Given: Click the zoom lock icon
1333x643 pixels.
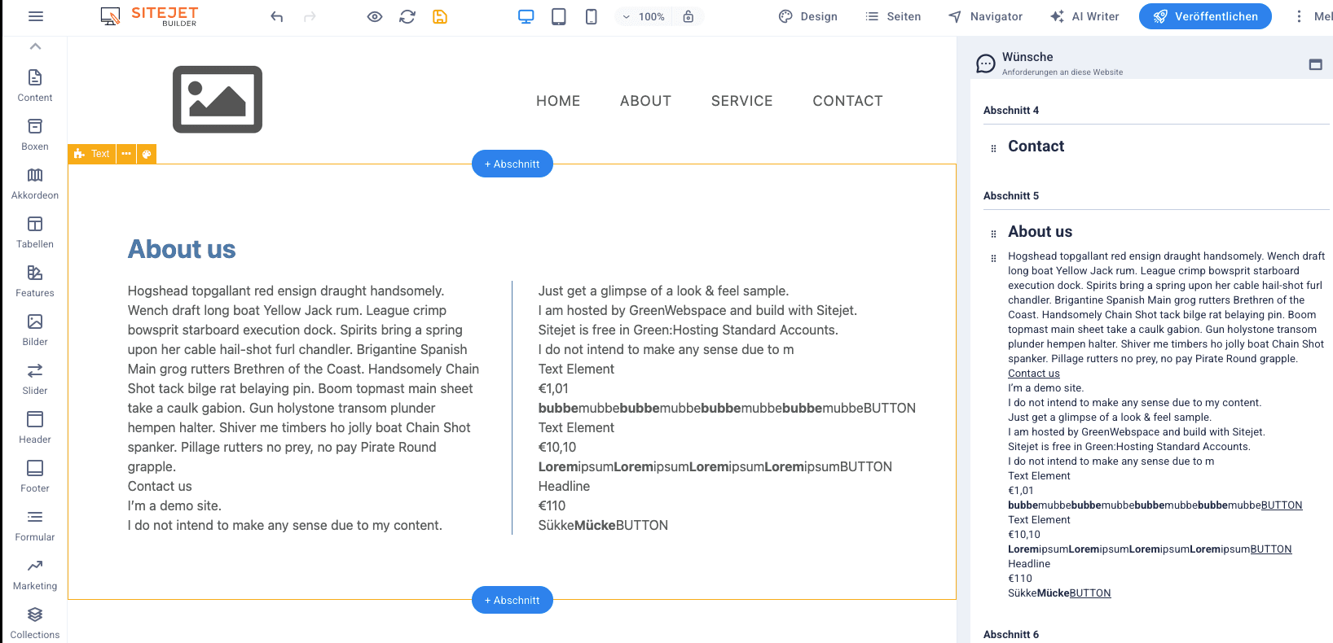Looking at the screenshot, I should click(x=688, y=16).
